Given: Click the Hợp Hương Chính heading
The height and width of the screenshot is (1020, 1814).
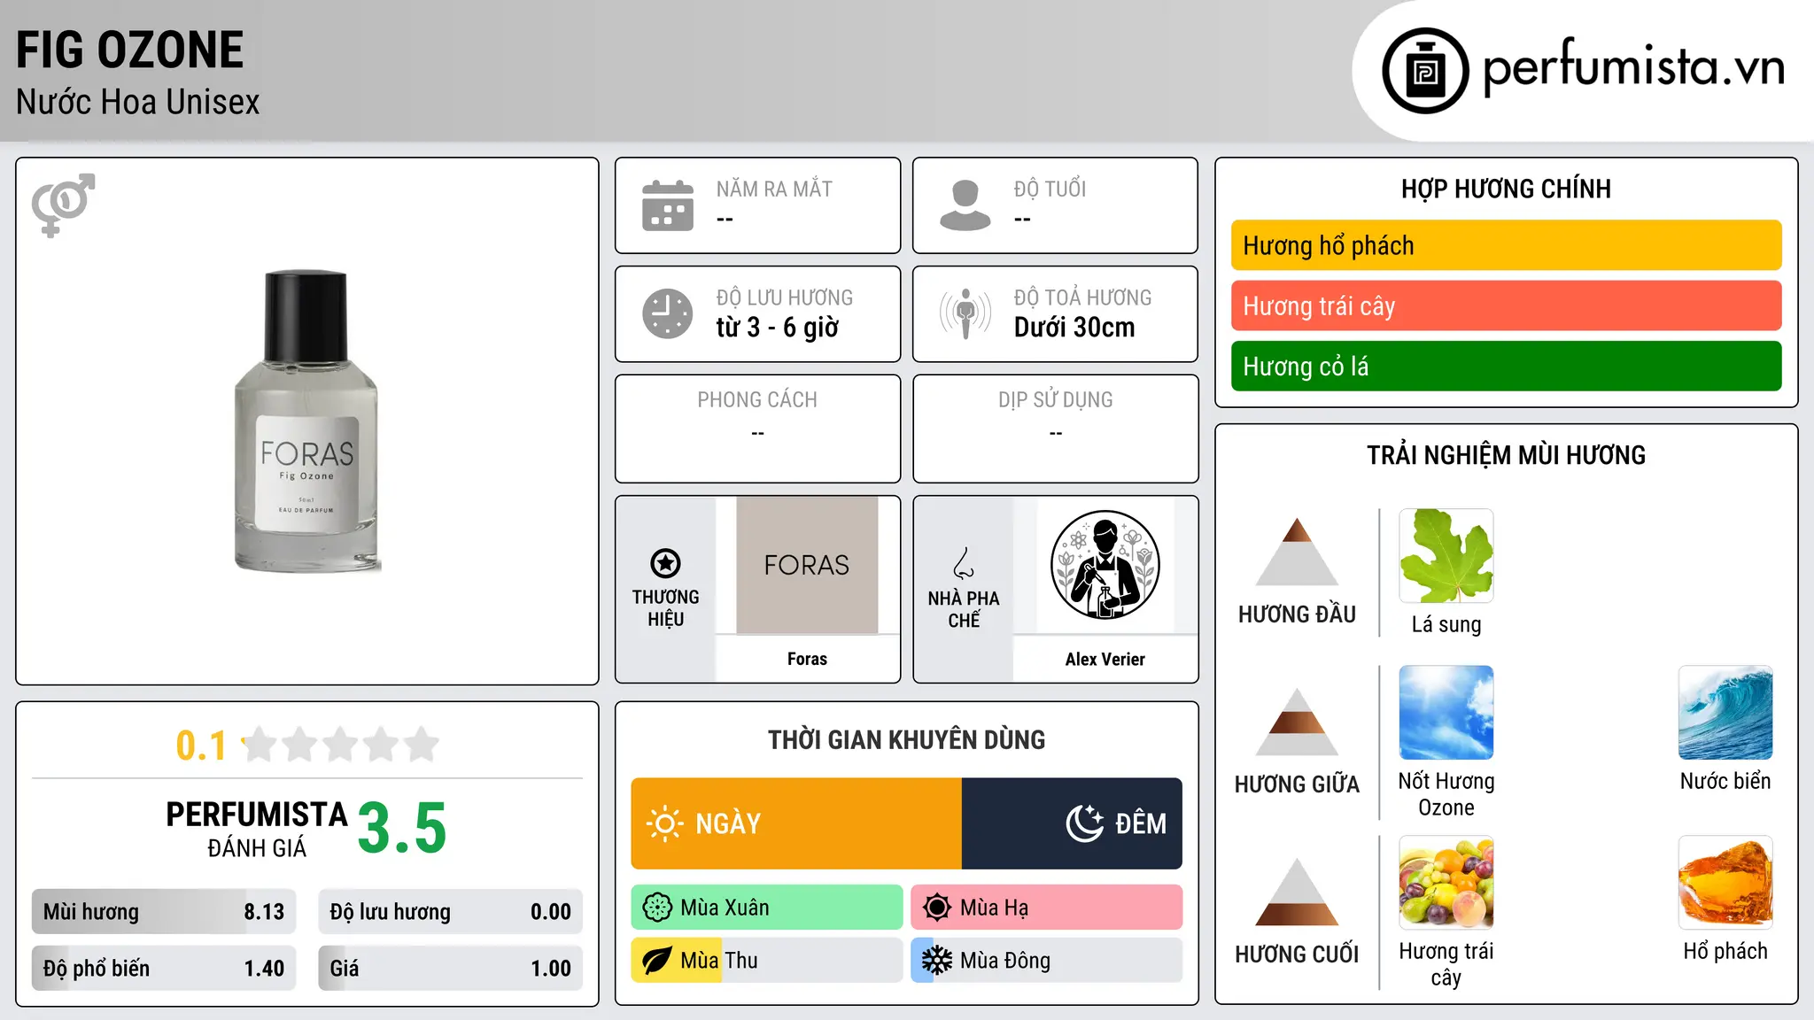Looking at the screenshot, I should click(1506, 189).
